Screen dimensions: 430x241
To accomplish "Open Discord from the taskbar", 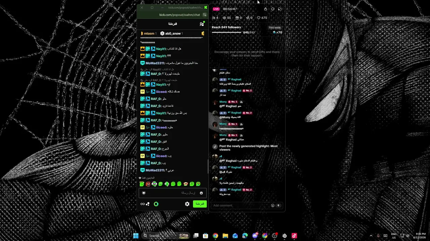I will coord(255,236).
